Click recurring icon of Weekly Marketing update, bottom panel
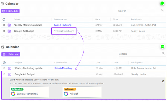 tap(4, 68)
